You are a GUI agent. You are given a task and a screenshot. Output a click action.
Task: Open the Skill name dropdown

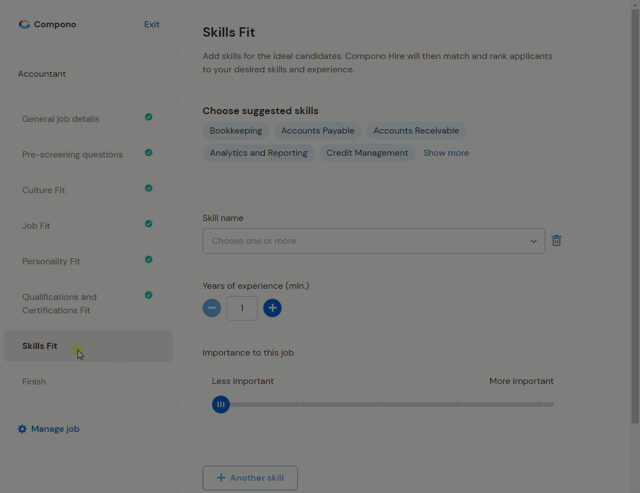click(374, 241)
